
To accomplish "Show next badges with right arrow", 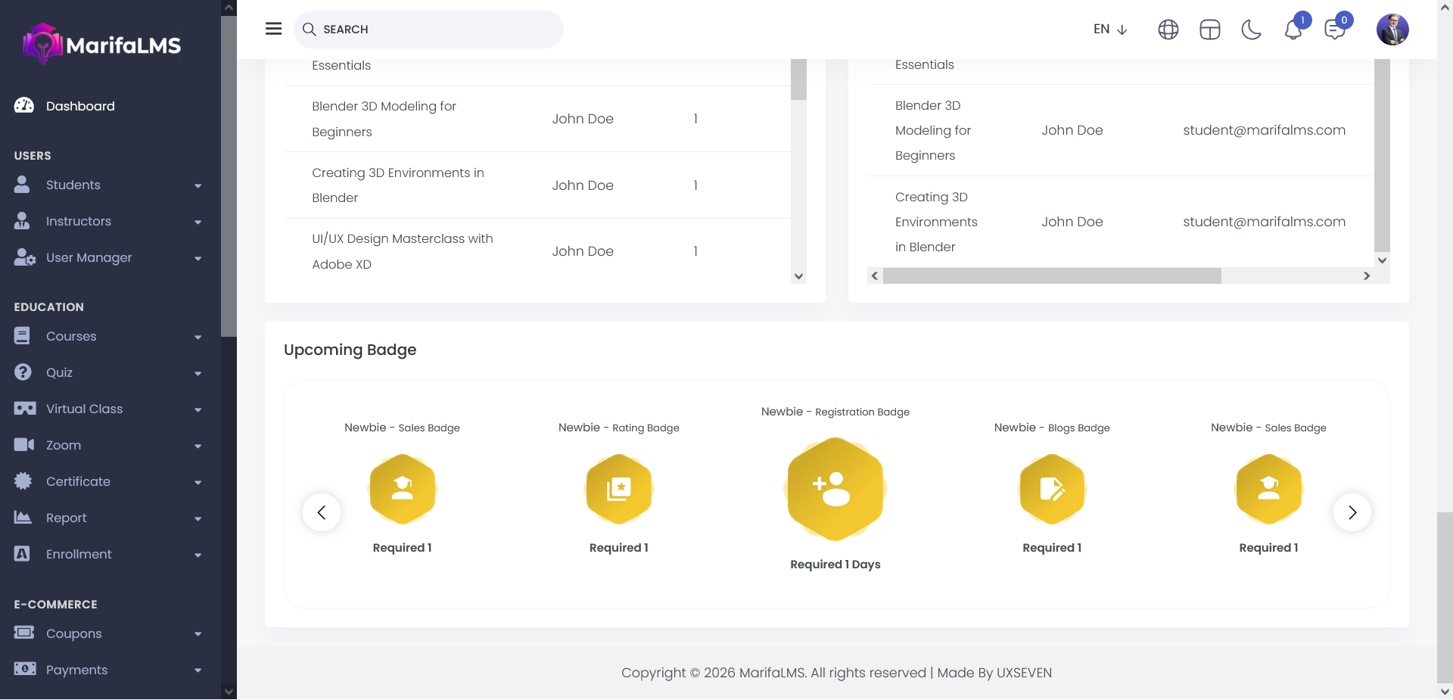I will point(1352,512).
